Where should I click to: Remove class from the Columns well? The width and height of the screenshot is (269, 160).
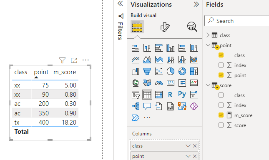[195, 146]
